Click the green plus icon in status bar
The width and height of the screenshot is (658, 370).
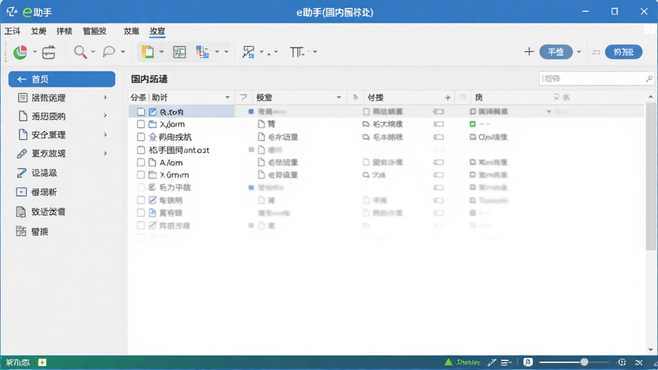pyautogui.click(x=42, y=362)
